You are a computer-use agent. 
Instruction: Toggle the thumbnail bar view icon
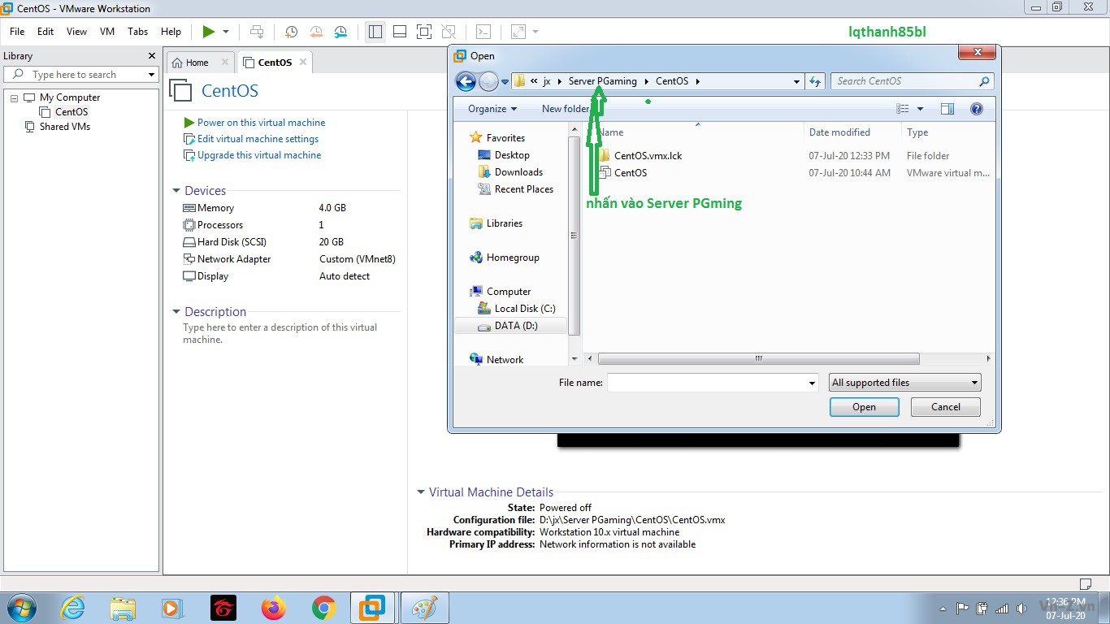tap(399, 32)
